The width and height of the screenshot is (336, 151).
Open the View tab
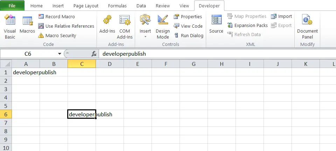tap(184, 6)
